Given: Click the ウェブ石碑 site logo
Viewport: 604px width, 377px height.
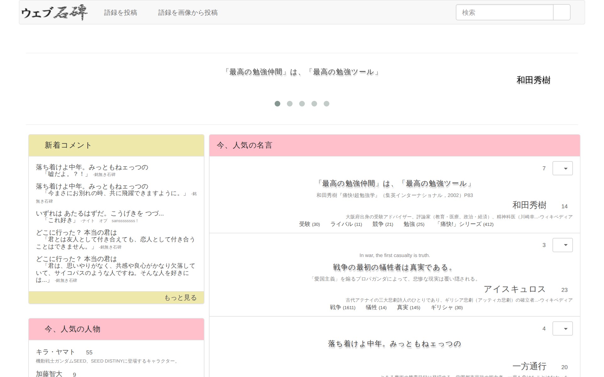Looking at the screenshot, I should point(54,13).
